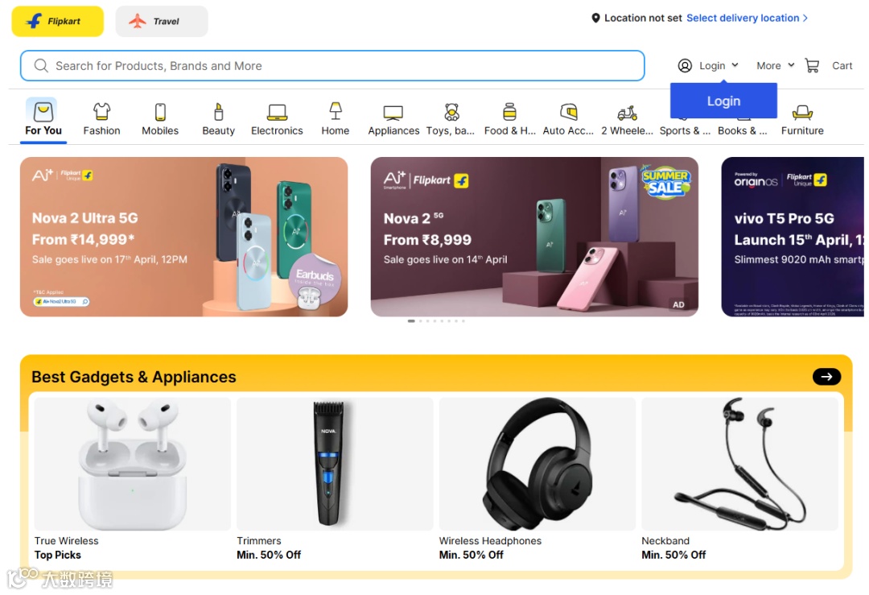Select first carousel indicator dot

(411, 320)
